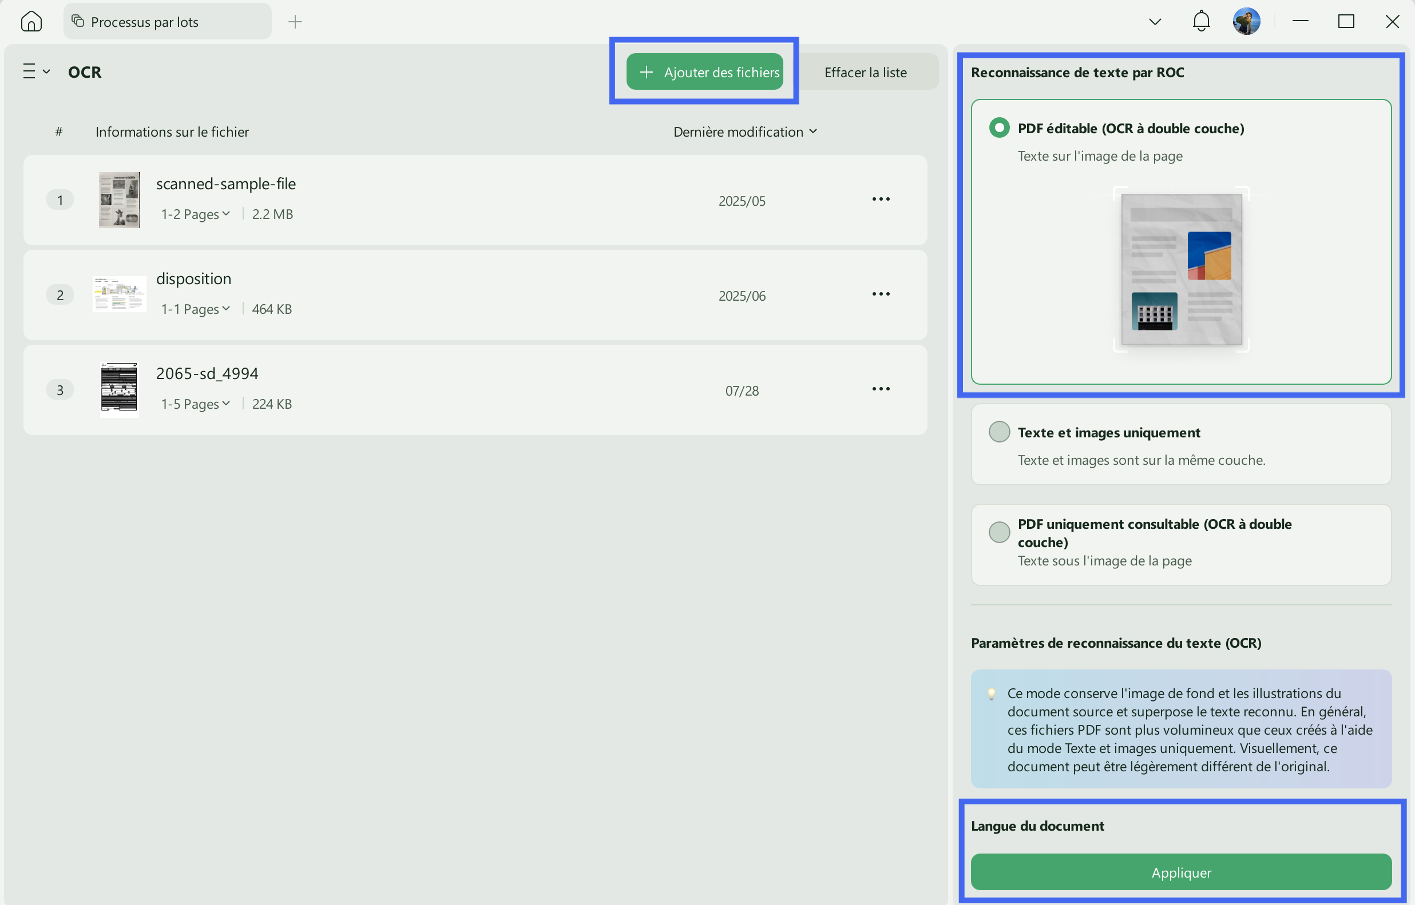Apply OCR with Appliquer button
The image size is (1415, 905).
pyautogui.click(x=1181, y=872)
